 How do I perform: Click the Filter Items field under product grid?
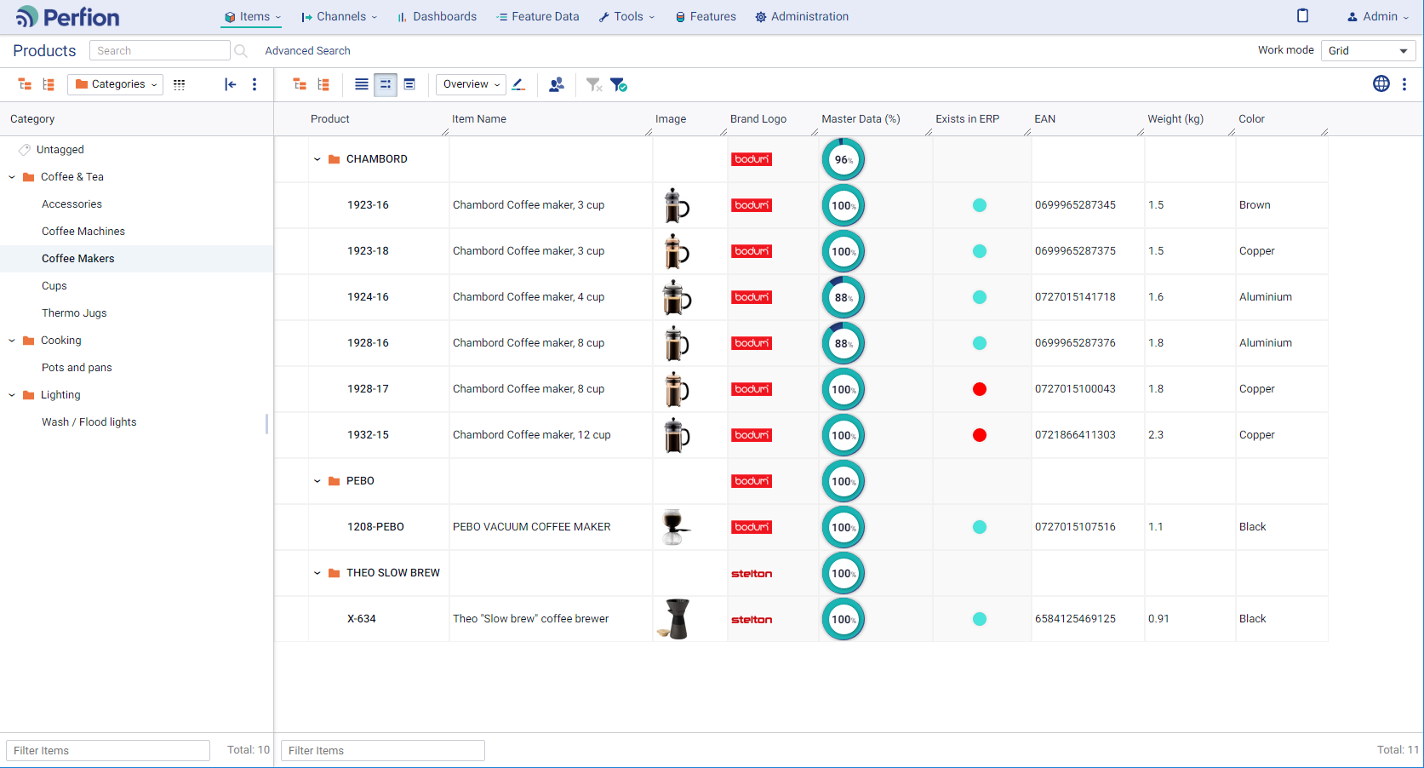pos(382,750)
